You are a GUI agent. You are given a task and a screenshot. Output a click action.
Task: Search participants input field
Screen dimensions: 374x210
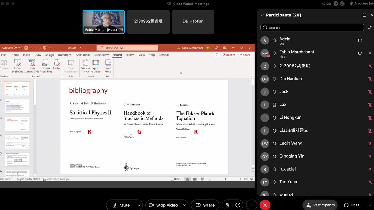pos(312,28)
